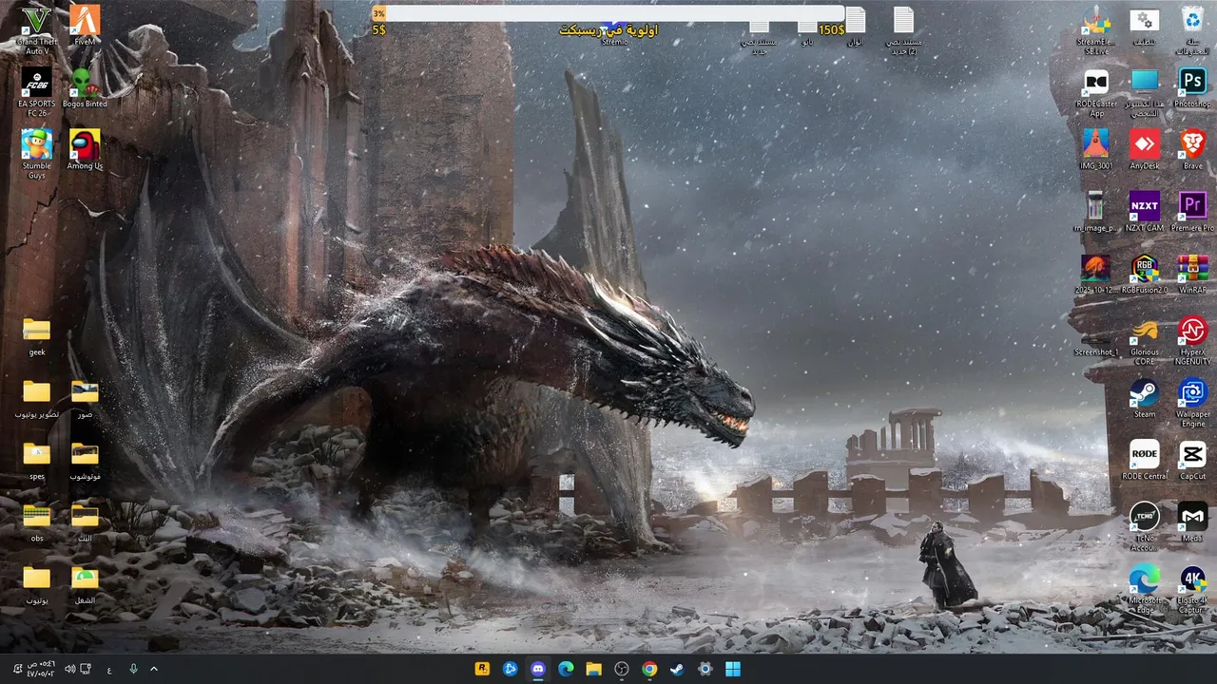Click the OBS Studio taskbar icon
The width and height of the screenshot is (1217, 684).
click(x=622, y=669)
